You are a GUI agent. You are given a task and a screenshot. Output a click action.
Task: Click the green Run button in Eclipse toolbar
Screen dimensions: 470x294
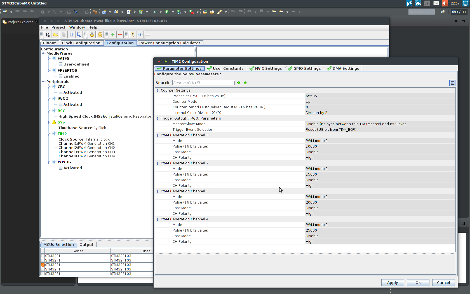tap(167, 12)
